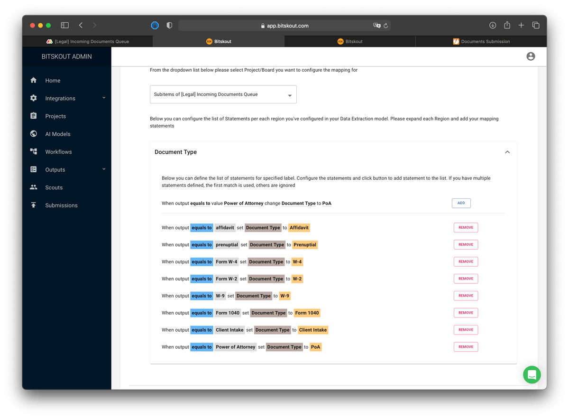
Task: Click the Projects clipboard icon
Action: [x=33, y=116]
